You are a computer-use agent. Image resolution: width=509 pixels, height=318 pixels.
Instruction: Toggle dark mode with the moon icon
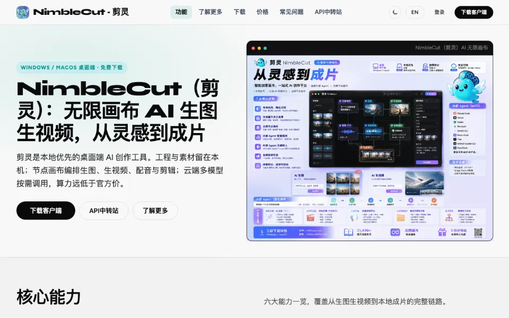tap(394, 12)
